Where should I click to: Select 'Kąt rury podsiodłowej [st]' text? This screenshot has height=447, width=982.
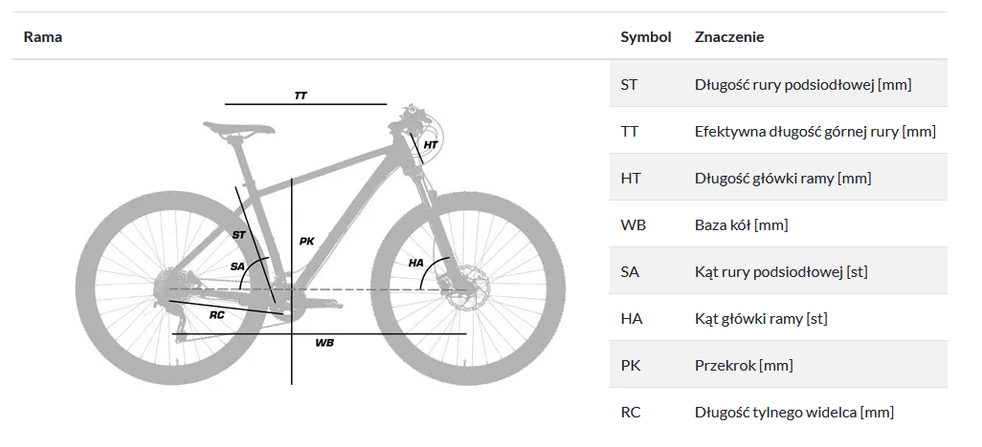781,272
